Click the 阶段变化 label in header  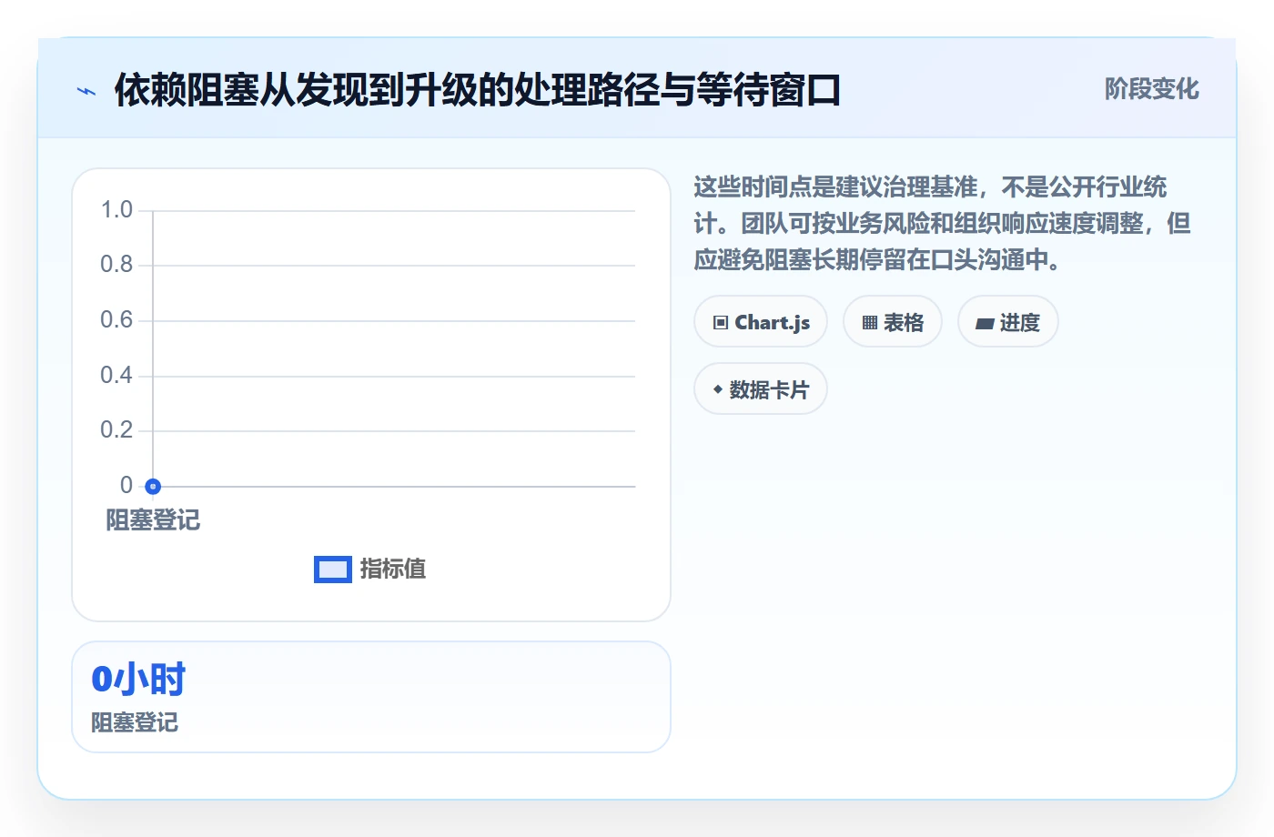click(x=1152, y=89)
